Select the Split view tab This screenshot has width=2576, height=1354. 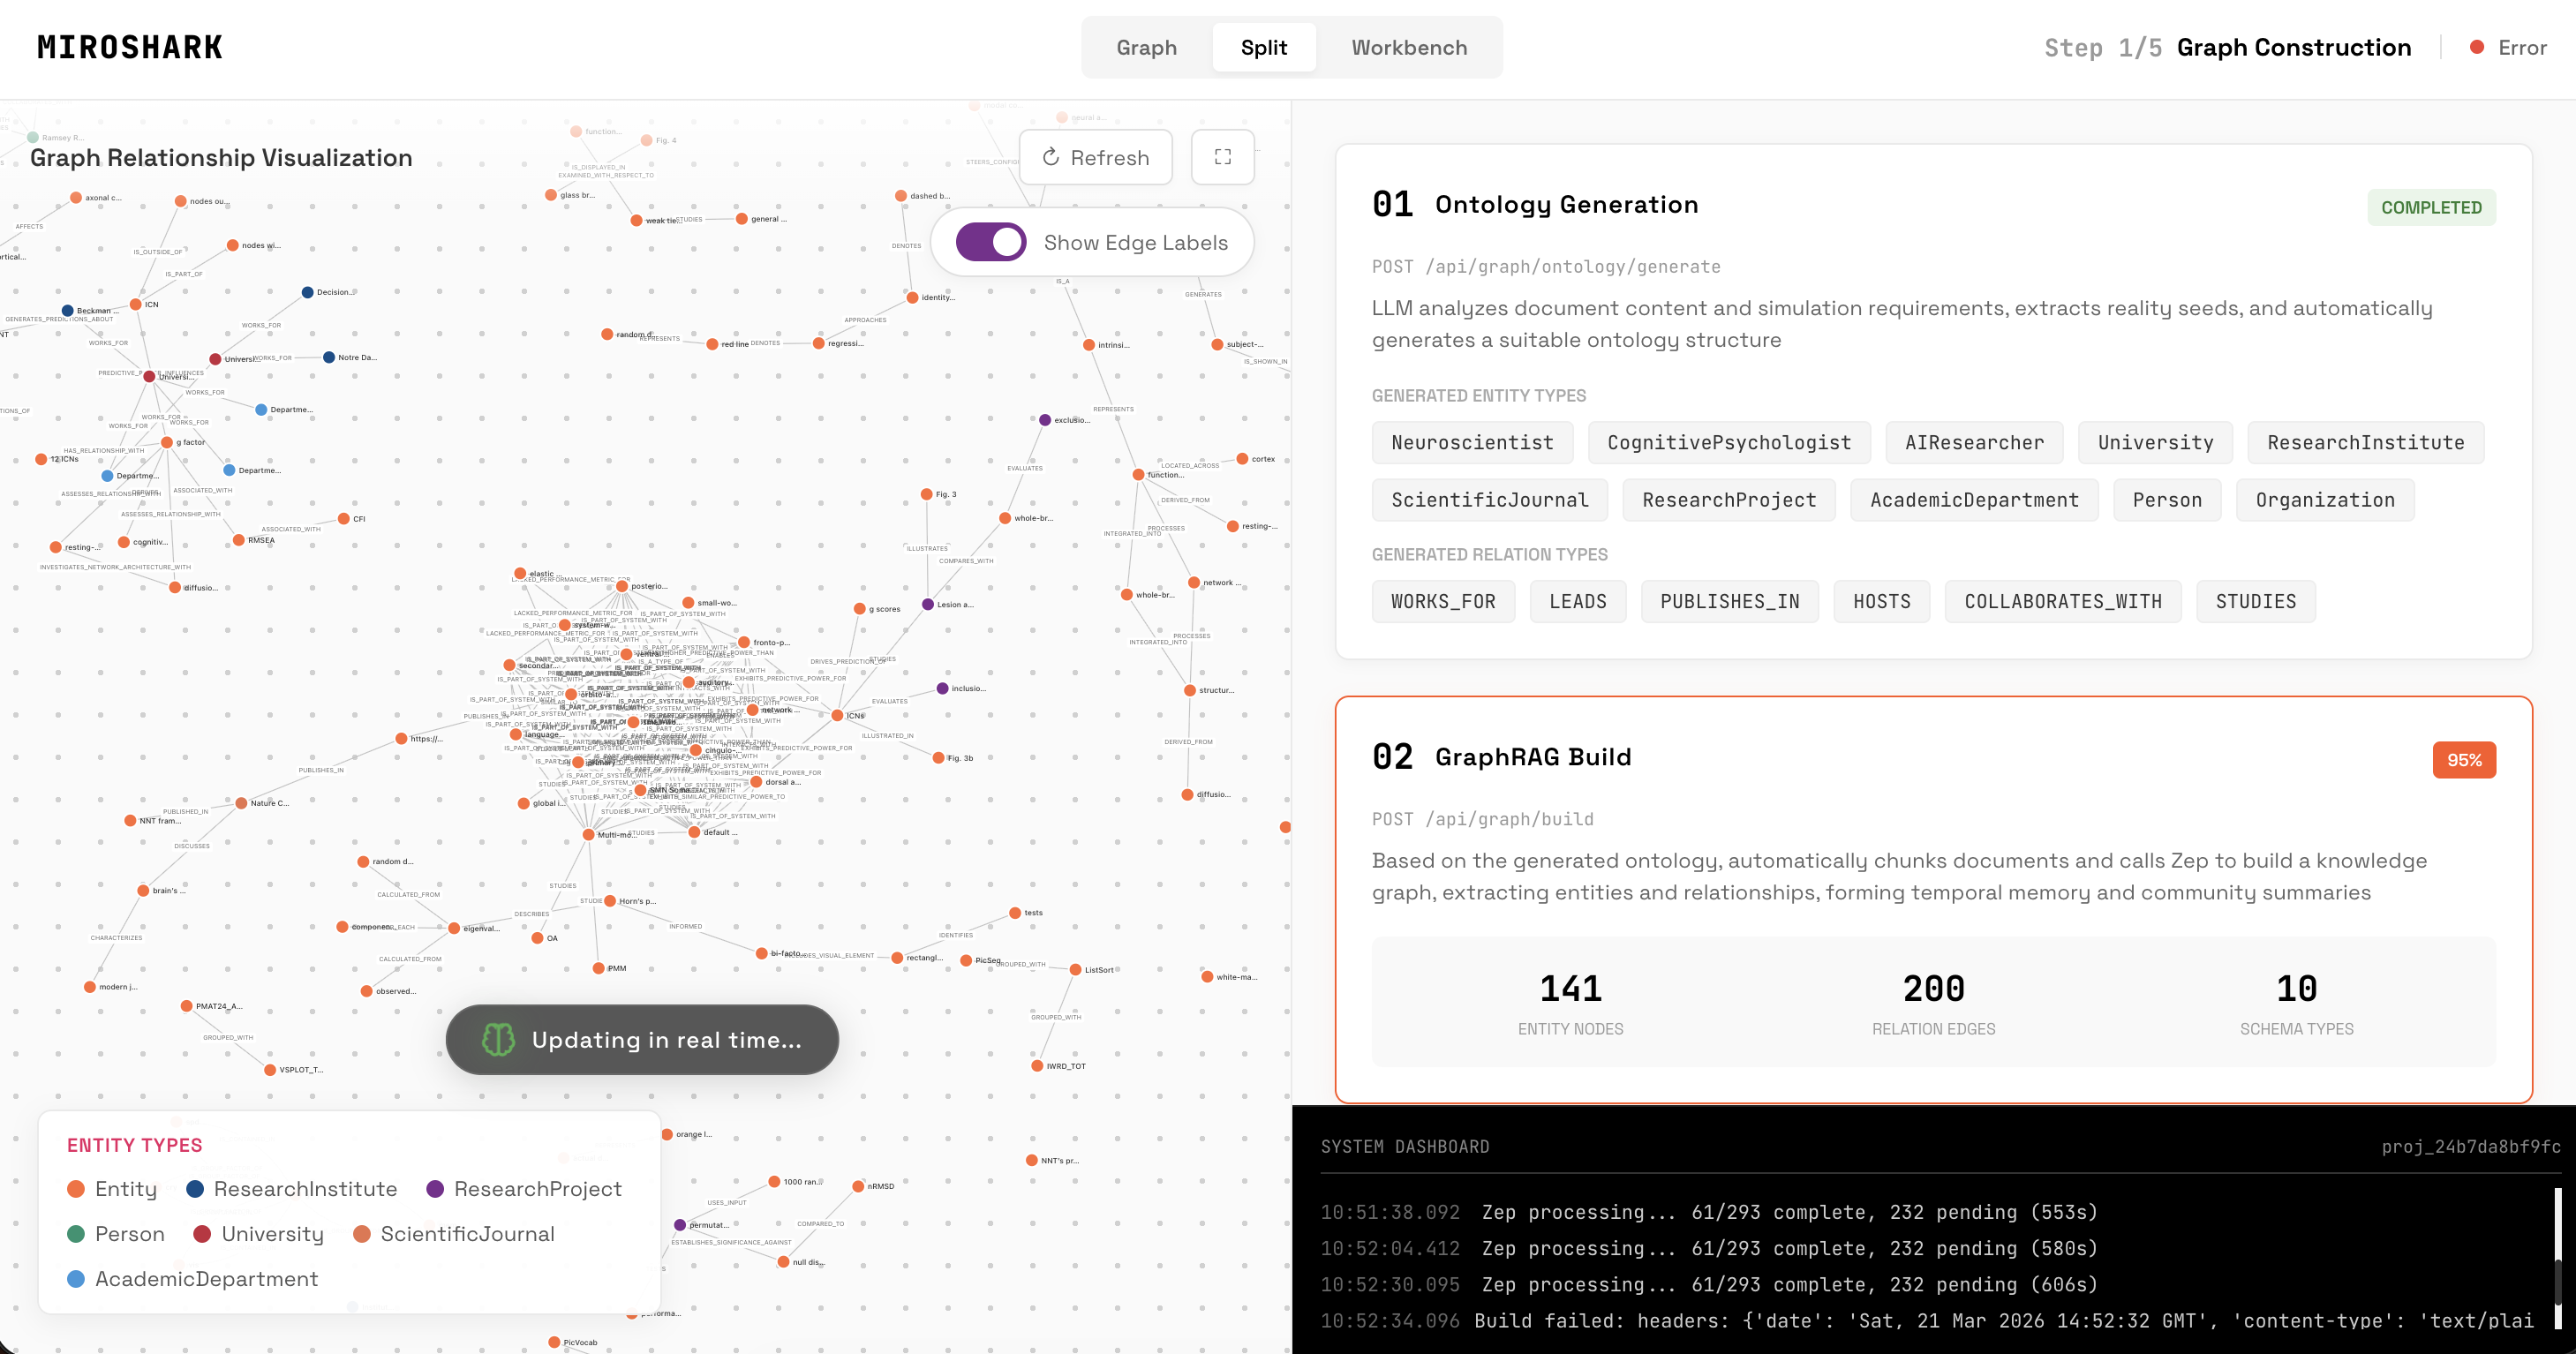[1264, 47]
